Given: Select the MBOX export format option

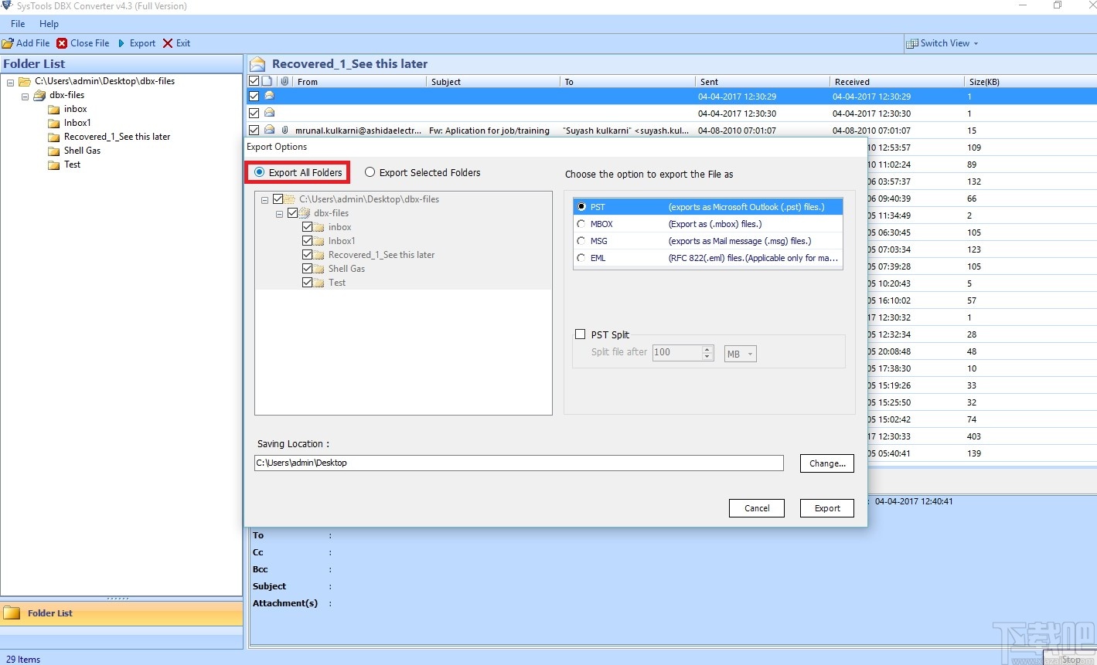Looking at the screenshot, I should pyautogui.click(x=581, y=223).
